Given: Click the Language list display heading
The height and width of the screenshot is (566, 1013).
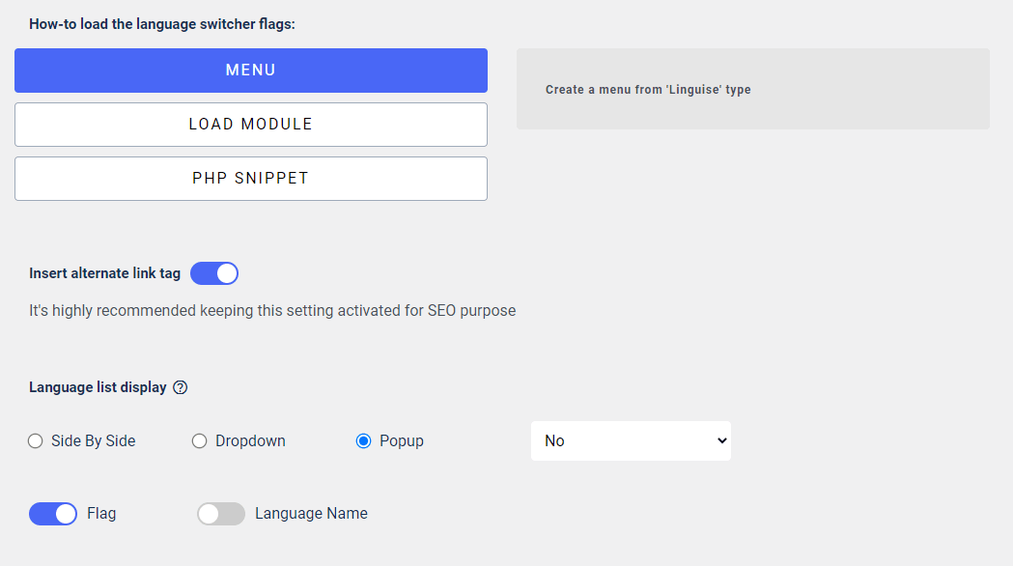Looking at the screenshot, I should point(98,387).
